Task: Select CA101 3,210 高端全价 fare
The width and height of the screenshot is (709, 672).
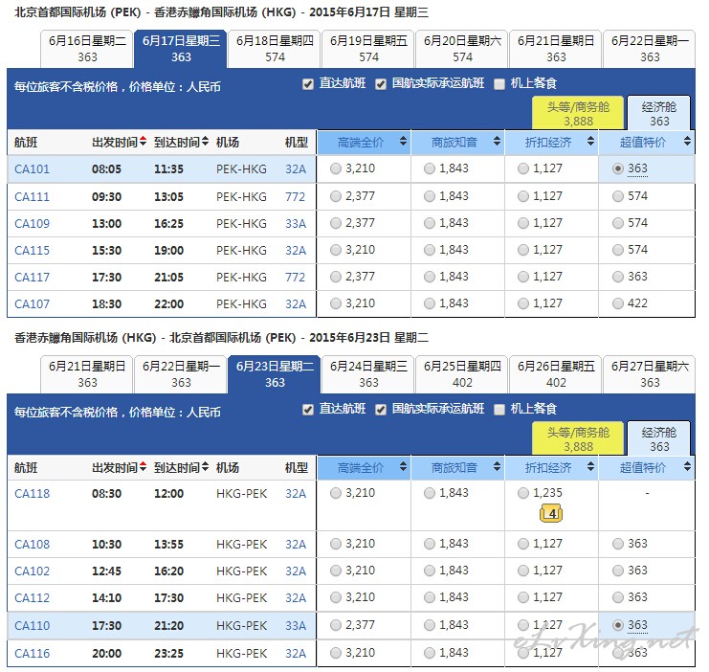Action: click(336, 168)
